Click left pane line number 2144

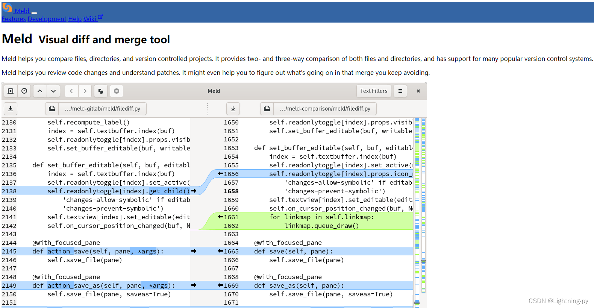coord(9,243)
